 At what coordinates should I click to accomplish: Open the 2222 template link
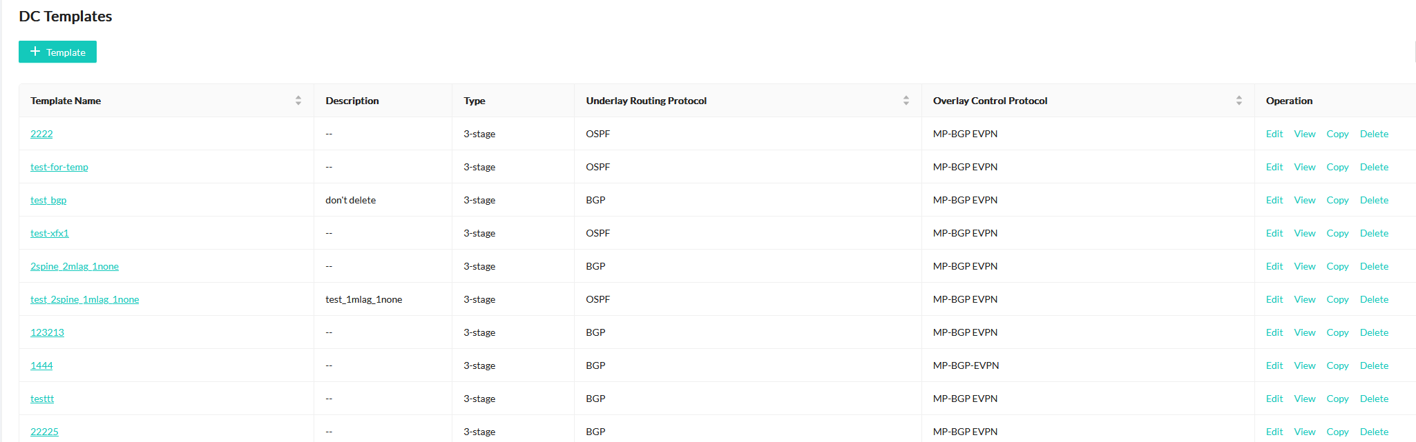coord(41,134)
